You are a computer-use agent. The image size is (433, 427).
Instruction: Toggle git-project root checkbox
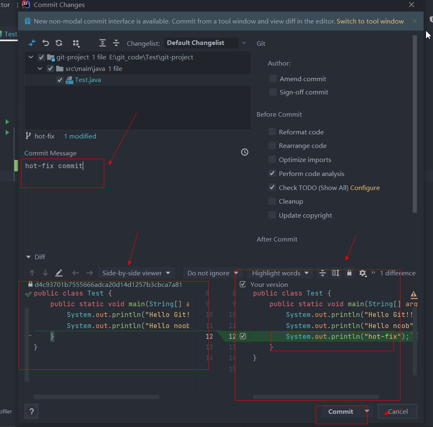[x=42, y=57]
